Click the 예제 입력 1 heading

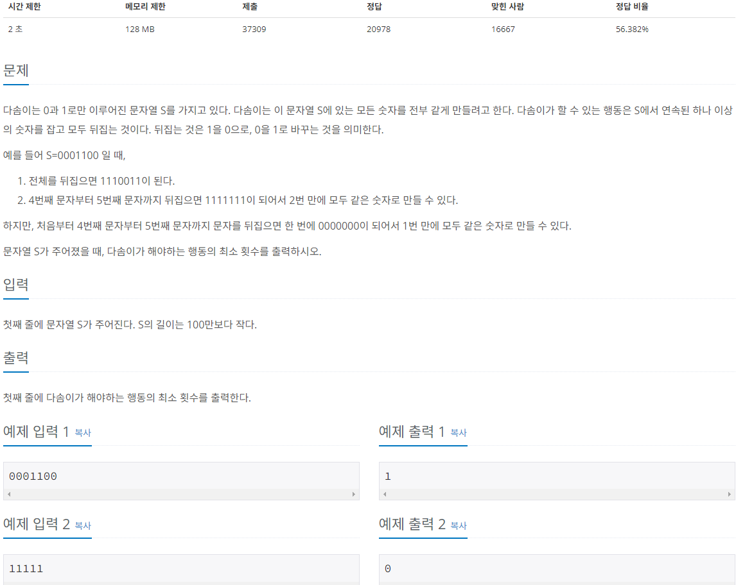(36, 431)
